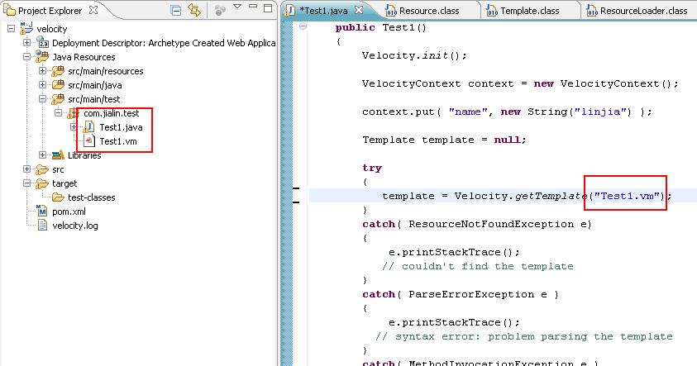
Task: Place cursor on Velocity.init() line
Action: [414, 56]
